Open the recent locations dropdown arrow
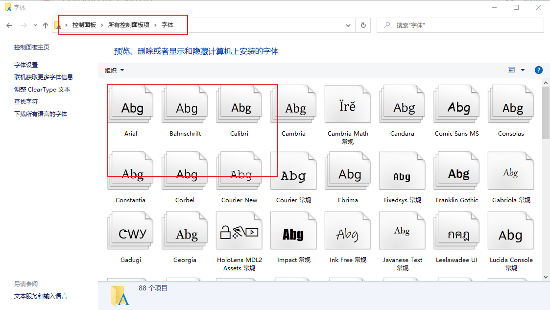The image size is (550, 310). [35, 25]
